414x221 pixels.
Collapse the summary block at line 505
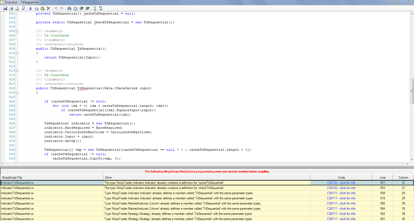click(17, 31)
